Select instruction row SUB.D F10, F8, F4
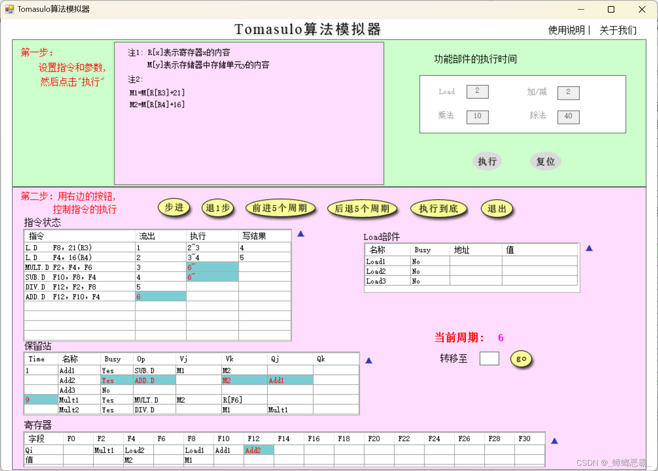 pos(157,277)
